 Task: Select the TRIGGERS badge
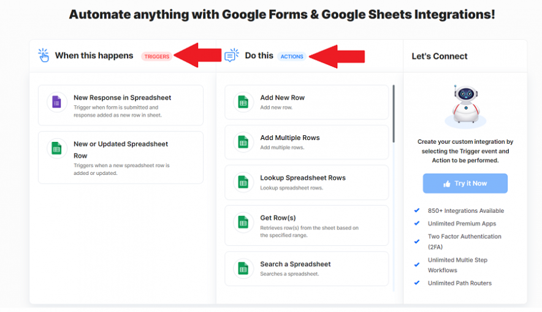(156, 56)
